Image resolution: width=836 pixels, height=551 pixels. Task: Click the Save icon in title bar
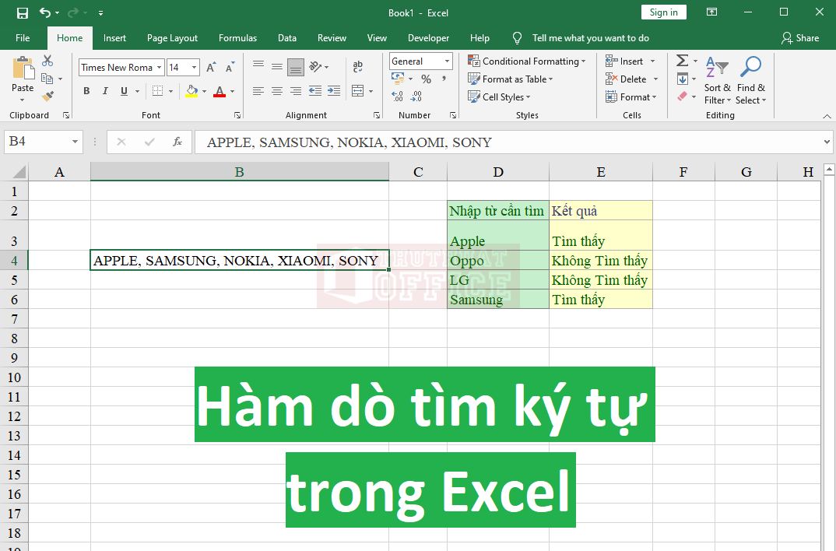click(x=22, y=12)
